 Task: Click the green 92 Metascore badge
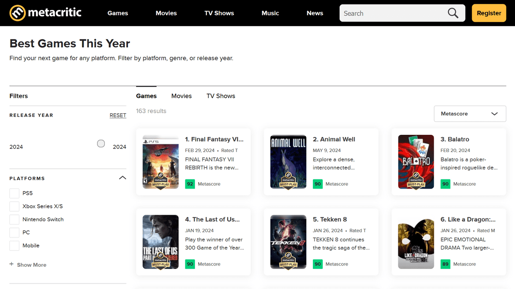point(190,184)
